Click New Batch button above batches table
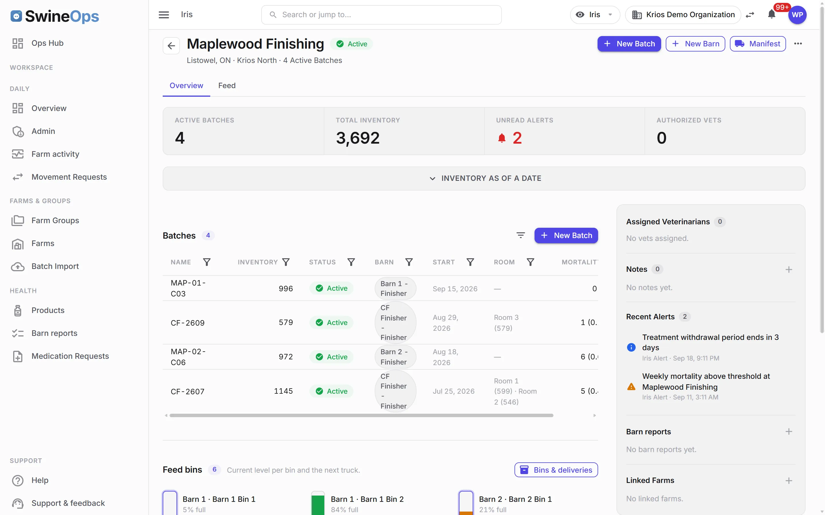The width and height of the screenshot is (825, 515). [x=566, y=235]
